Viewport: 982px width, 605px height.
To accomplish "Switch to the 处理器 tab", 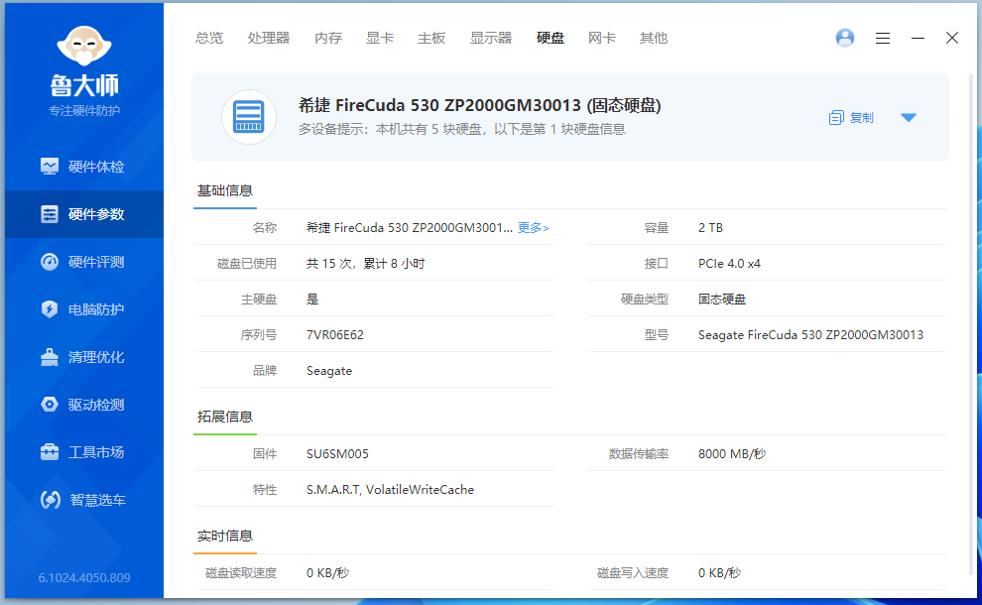I will (269, 39).
